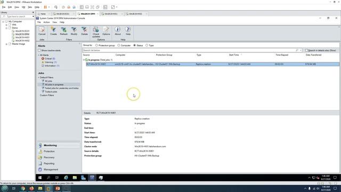
Task: Click VMware console view icon
Action: pyautogui.click(x=105, y=7)
